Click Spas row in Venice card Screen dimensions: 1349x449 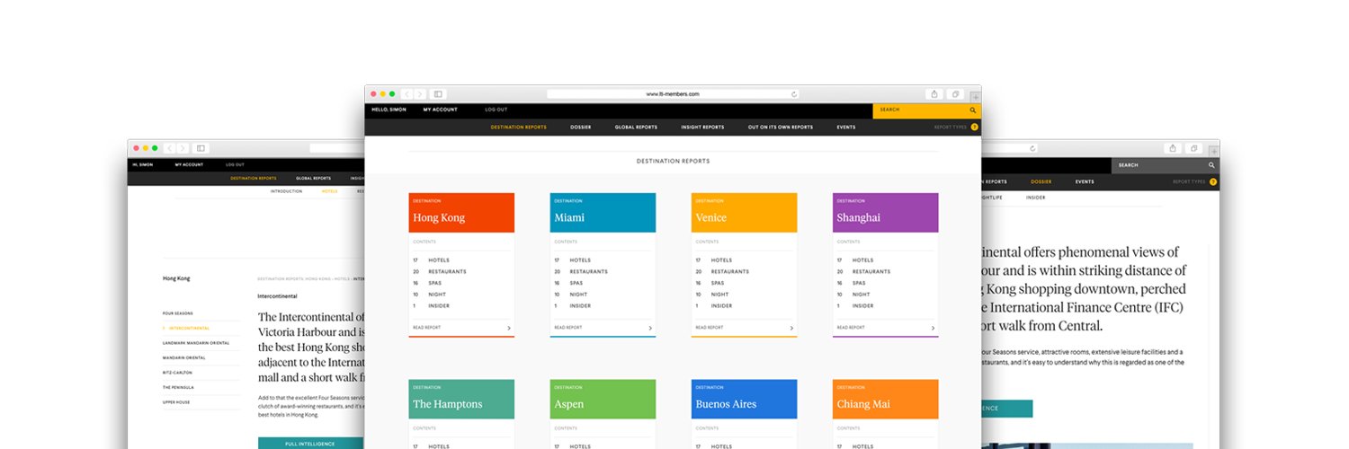744,283
